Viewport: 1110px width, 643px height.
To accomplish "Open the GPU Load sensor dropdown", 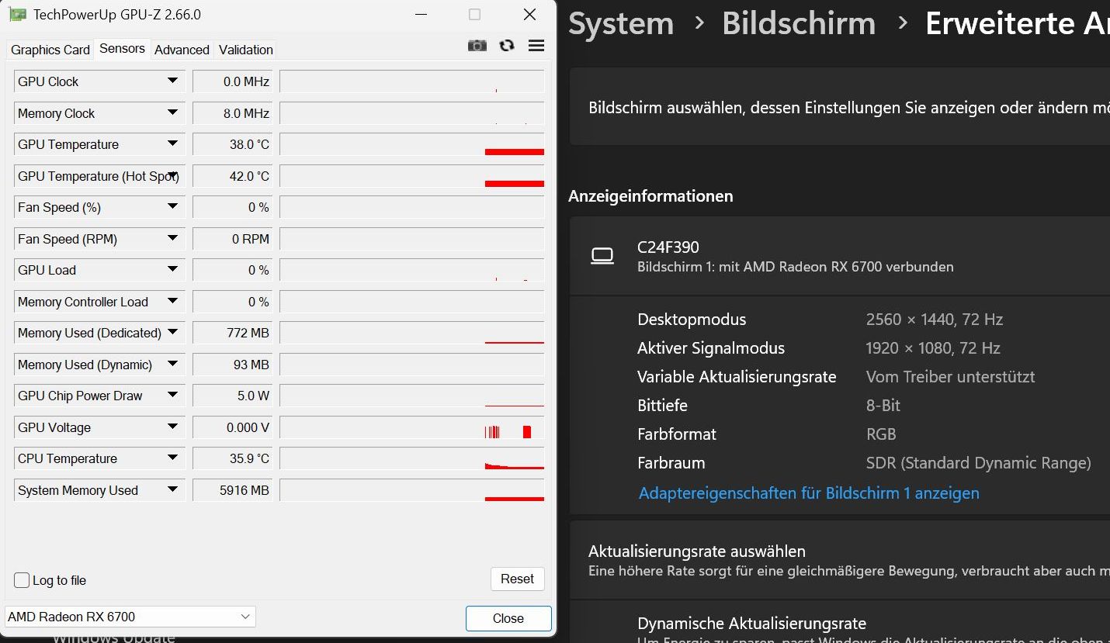I will [172, 270].
